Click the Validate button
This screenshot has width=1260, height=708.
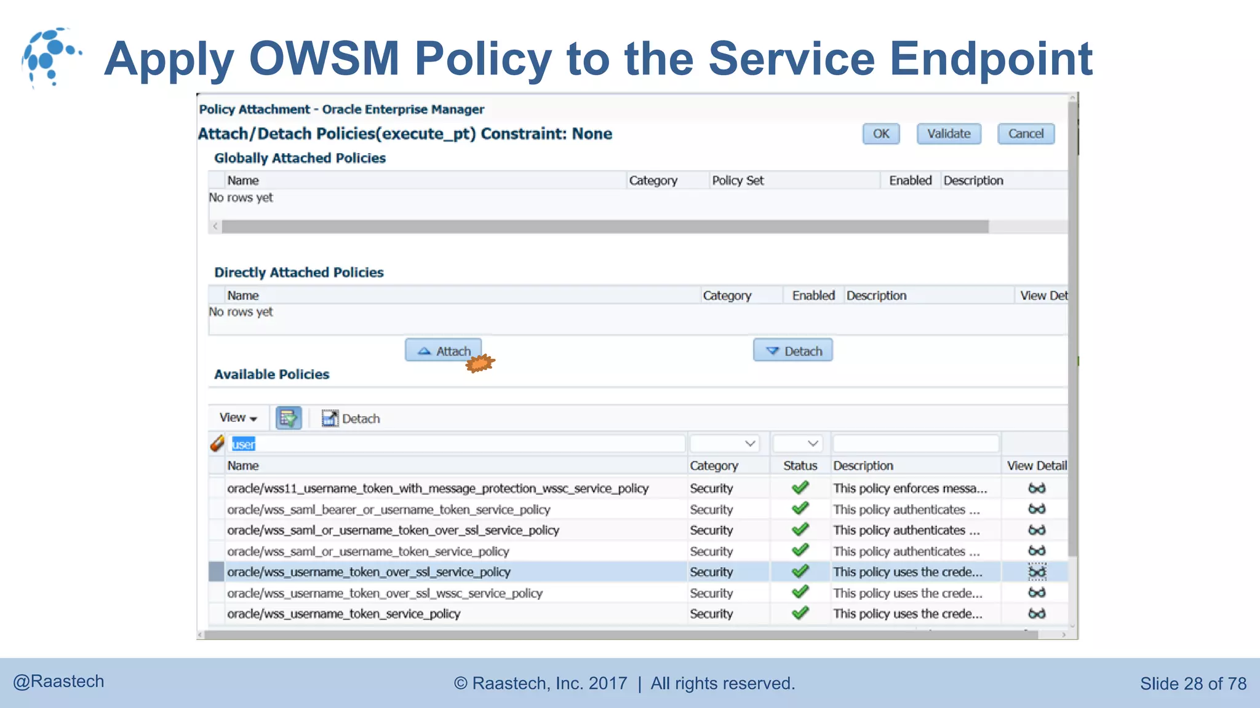[949, 133]
